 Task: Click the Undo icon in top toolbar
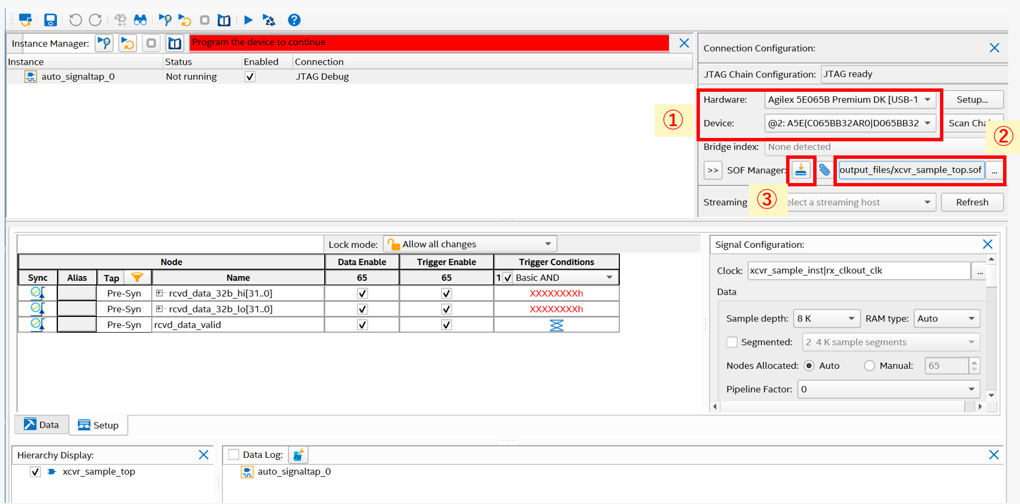coord(76,20)
